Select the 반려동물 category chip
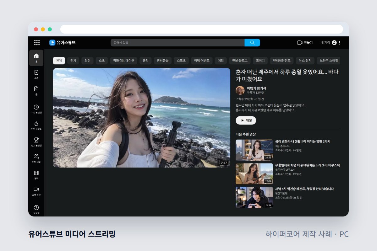 (x=163, y=61)
